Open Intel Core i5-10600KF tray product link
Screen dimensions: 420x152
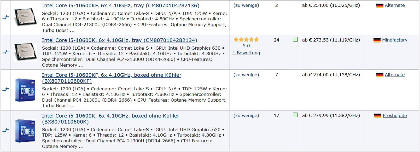120,5
